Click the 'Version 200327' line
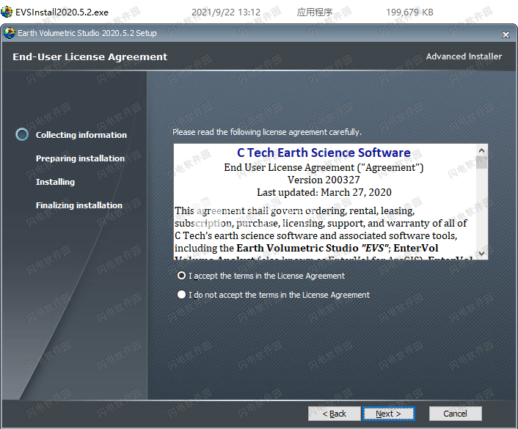This screenshot has height=429, width=518. 324,180
